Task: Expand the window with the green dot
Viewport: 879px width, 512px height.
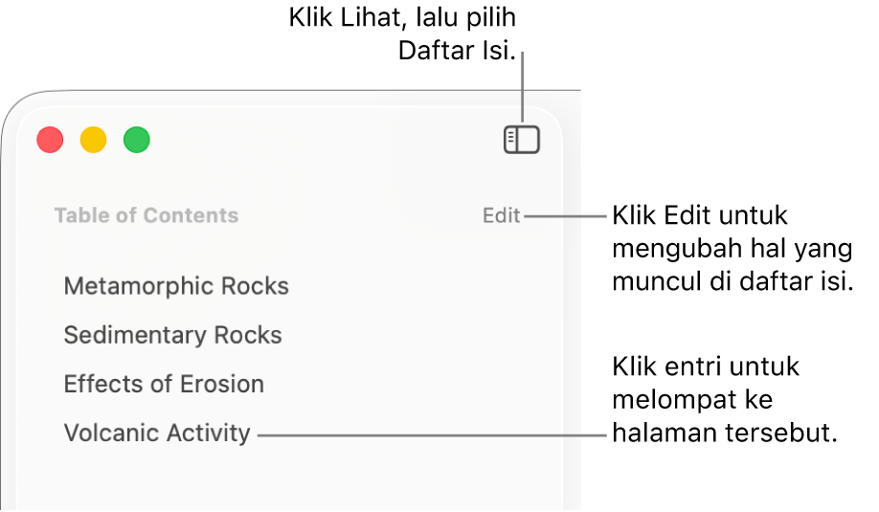Action: click(137, 141)
